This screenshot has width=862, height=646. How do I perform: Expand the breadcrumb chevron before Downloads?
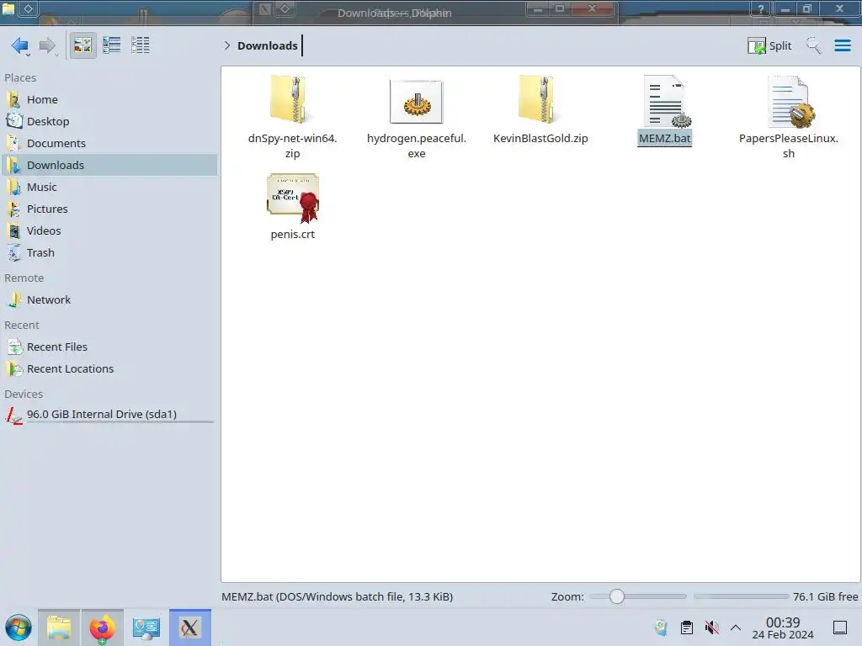[x=227, y=45]
